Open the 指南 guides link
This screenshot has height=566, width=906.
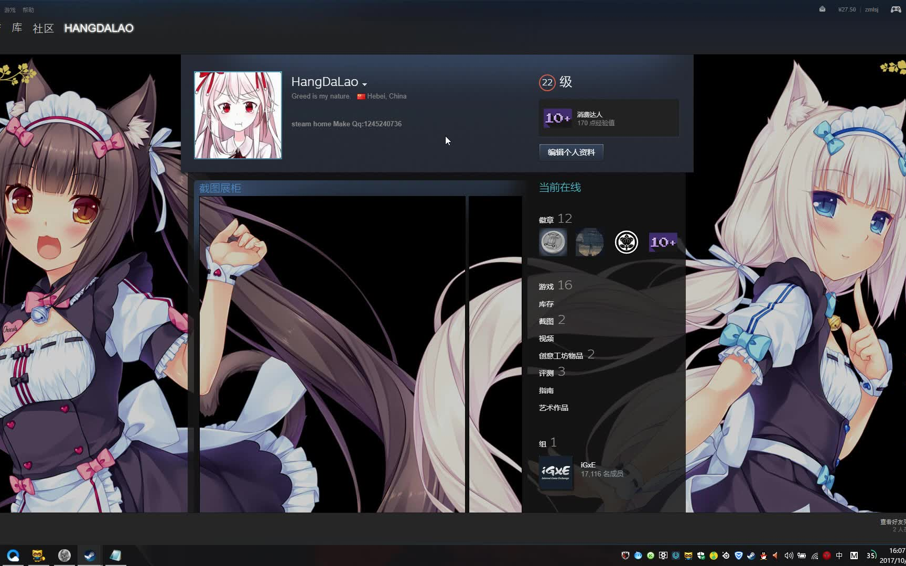[546, 390]
